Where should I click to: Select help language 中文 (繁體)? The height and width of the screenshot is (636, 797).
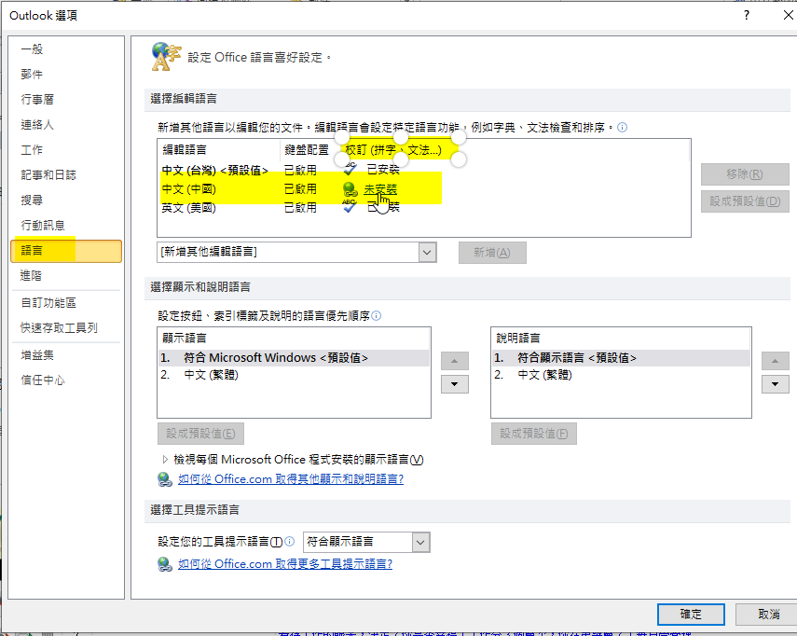[x=621, y=375]
